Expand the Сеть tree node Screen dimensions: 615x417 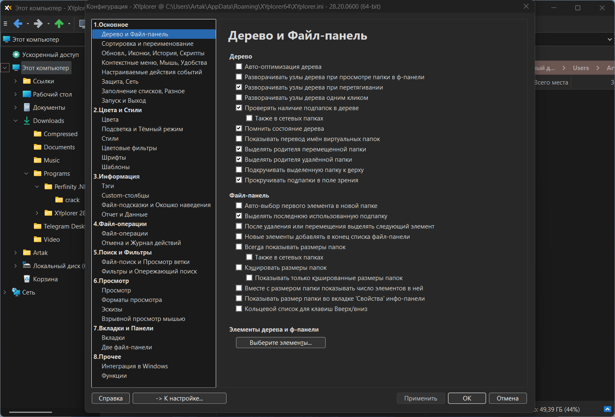(5, 292)
